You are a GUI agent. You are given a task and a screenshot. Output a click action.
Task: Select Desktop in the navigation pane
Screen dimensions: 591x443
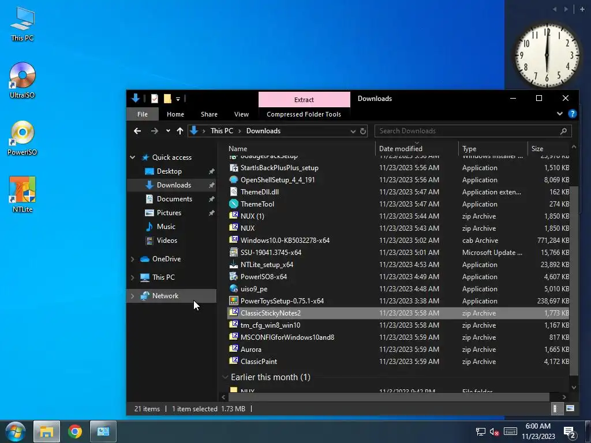tap(169, 171)
